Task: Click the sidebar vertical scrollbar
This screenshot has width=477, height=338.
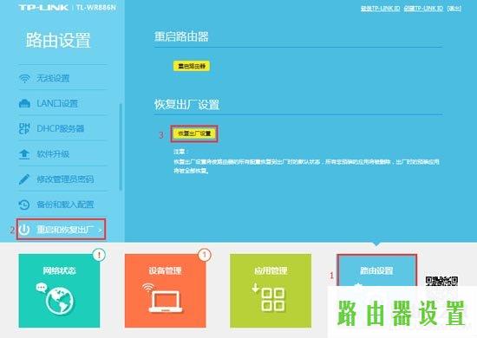Action: 121,146
